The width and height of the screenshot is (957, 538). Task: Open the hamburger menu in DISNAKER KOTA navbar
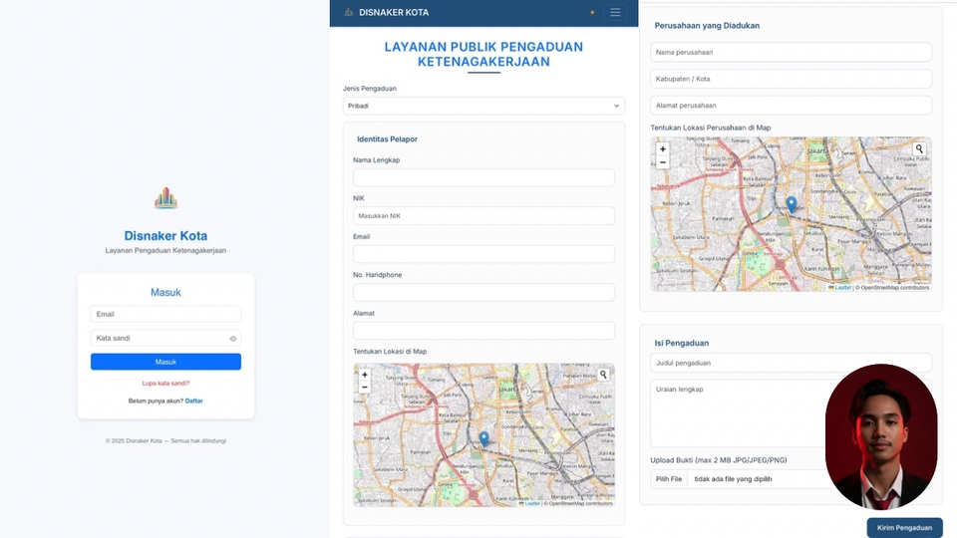[615, 12]
